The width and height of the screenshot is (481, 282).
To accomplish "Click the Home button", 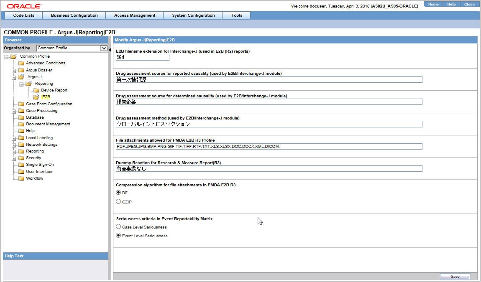I will click(433, 4).
